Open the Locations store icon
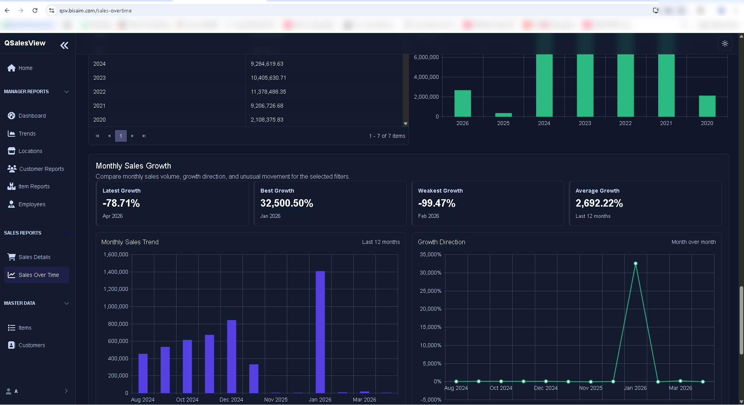This screenshot has height=405, width=744. 12,151
